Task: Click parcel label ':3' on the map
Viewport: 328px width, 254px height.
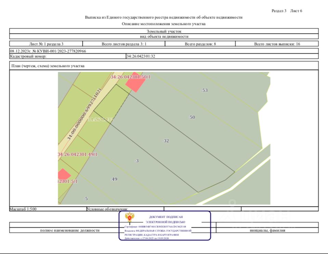Action: (136, 161)
